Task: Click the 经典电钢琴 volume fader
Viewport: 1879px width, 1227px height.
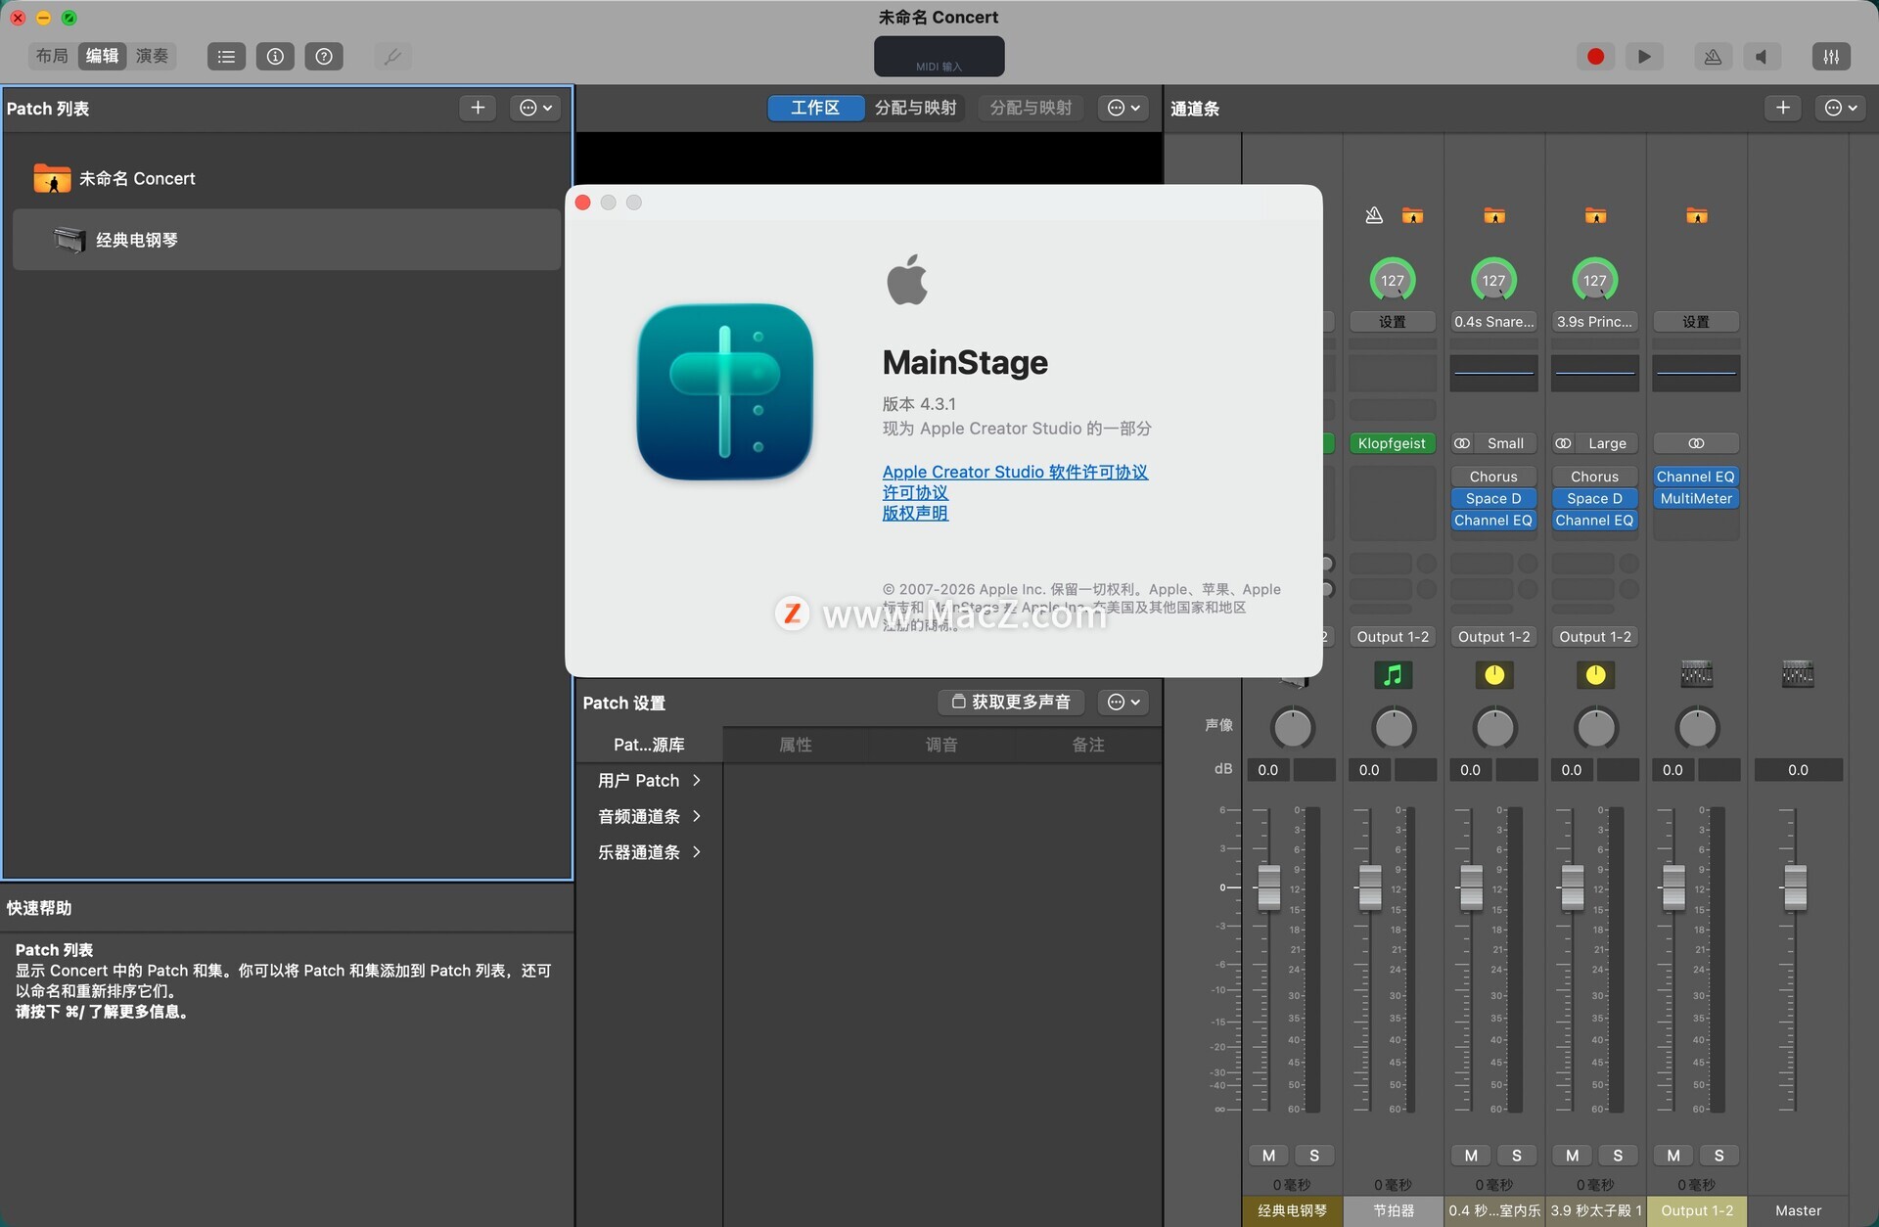Action: point(1268,887)
